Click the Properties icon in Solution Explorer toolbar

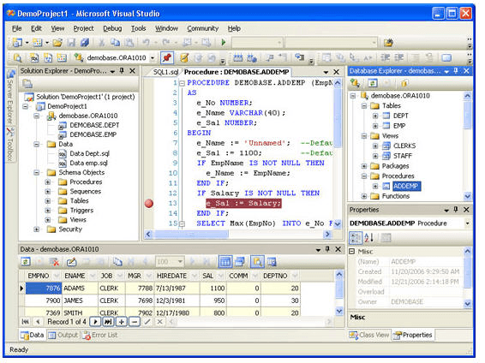pyautogui.click(x=27, y=84)
